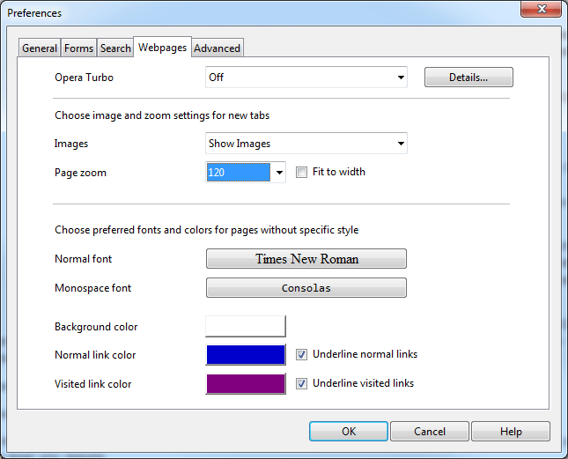Pick the white Background color swatch
Screen dimensions: 568x459
point(246,326)
